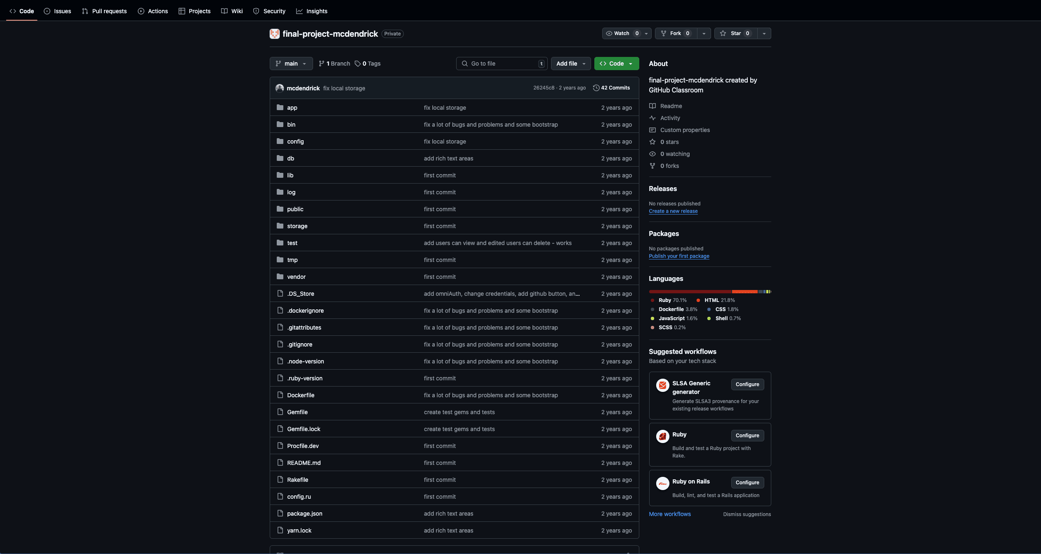
Task: Click the repository avatar icon beside final-project-mcdendrick
Action: [275, 34]
